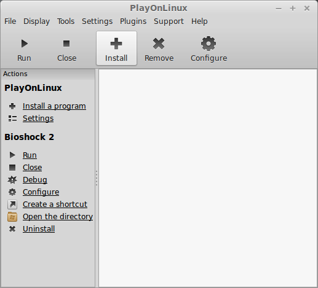Click the Run toolbar play icon
The width and height of the screenshot is (318, 288).
coord(25,44)
